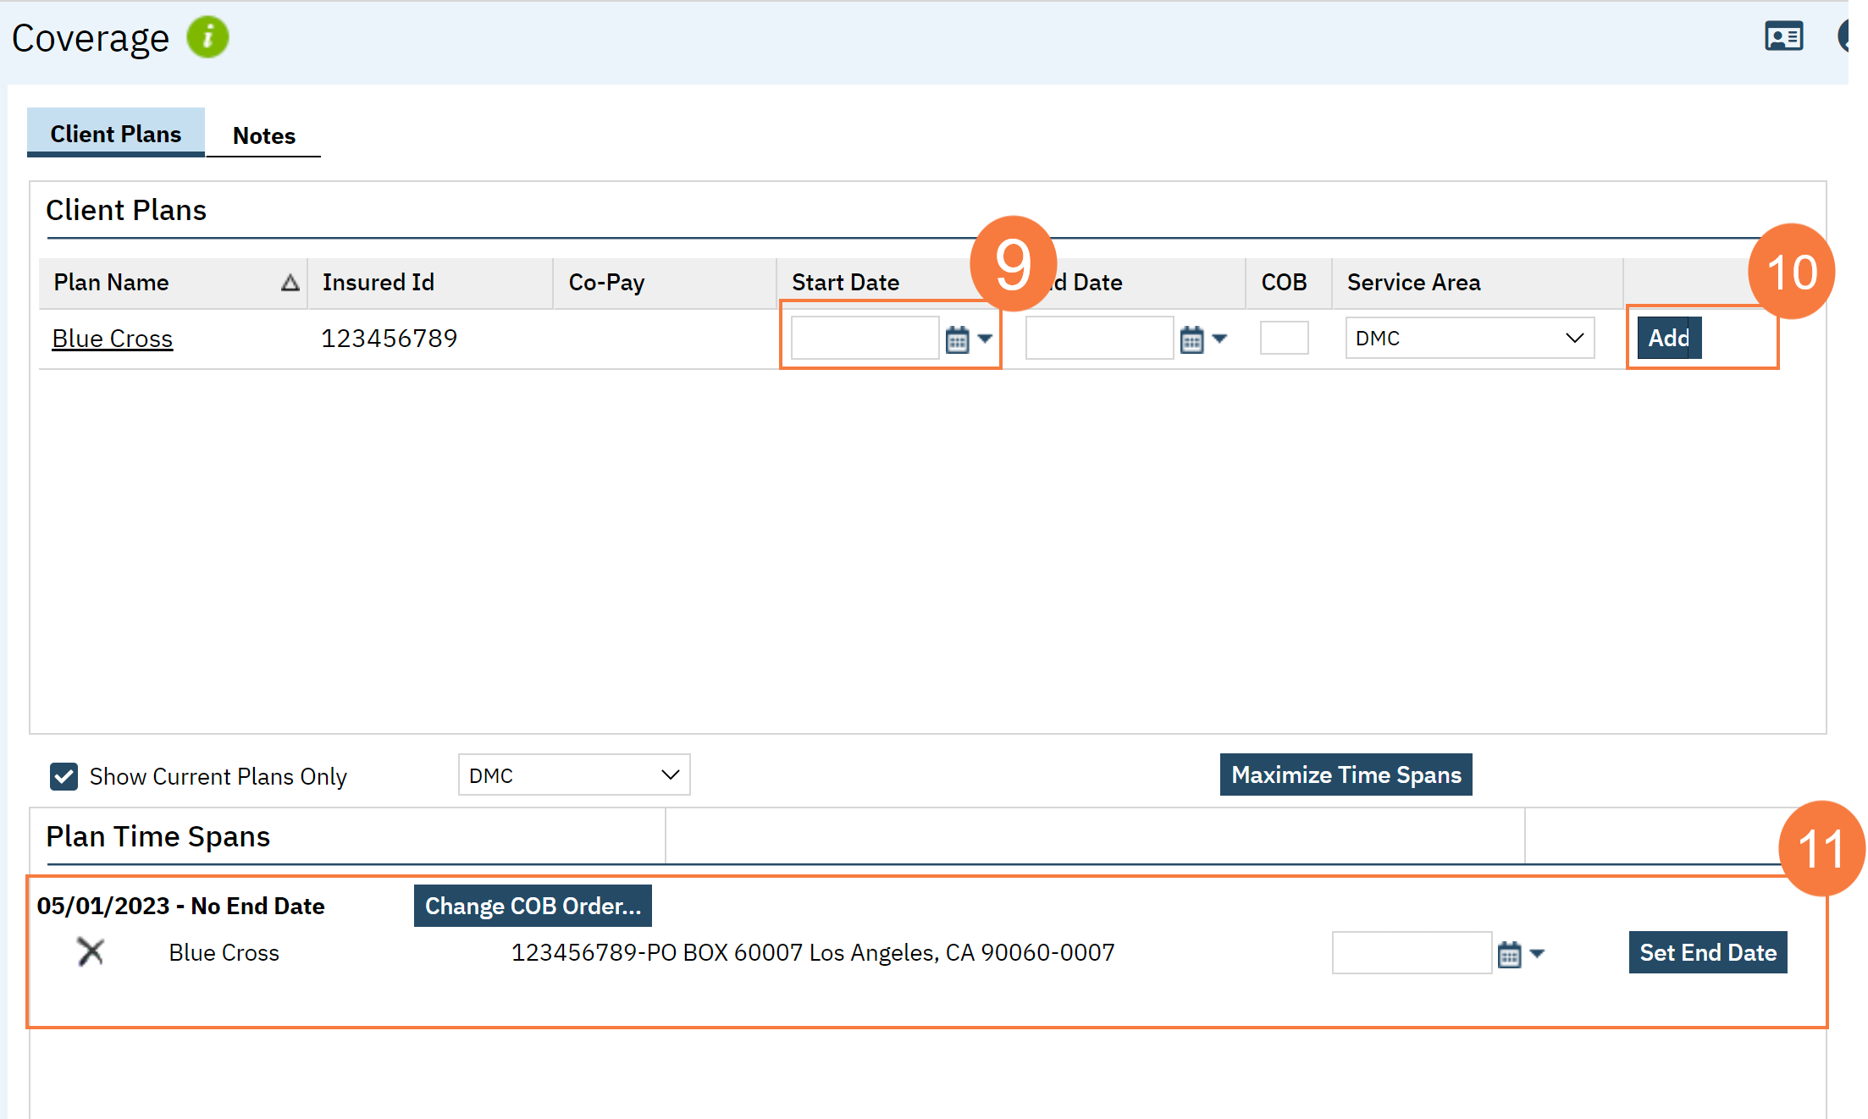
Task: Open the time span end date calendar
Action: (1509, 954)
